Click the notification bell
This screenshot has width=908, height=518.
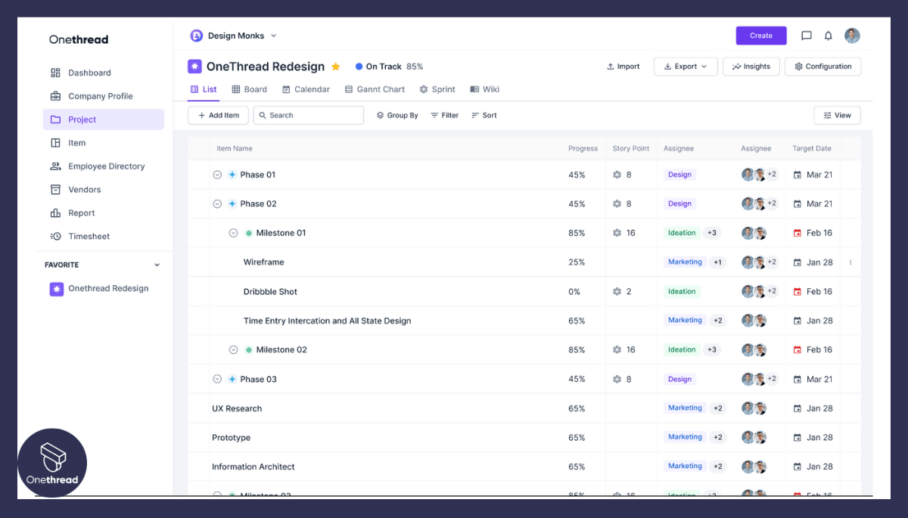(x=828, y=36)
